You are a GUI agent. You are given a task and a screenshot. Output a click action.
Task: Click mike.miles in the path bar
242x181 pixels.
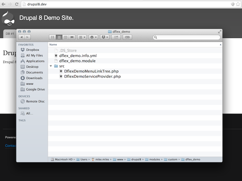103,160
